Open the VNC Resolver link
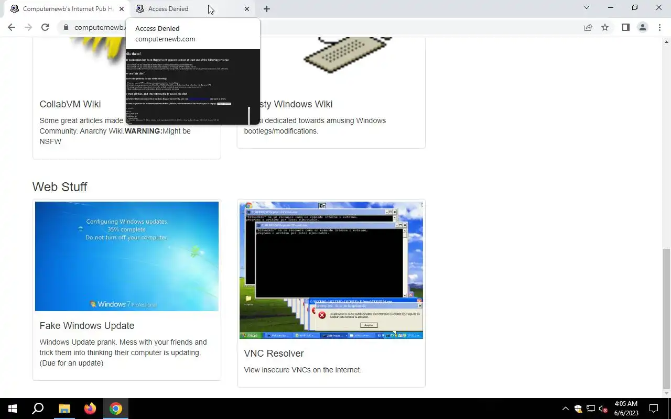This screenshot has width=671, height=419. (274, 354)
